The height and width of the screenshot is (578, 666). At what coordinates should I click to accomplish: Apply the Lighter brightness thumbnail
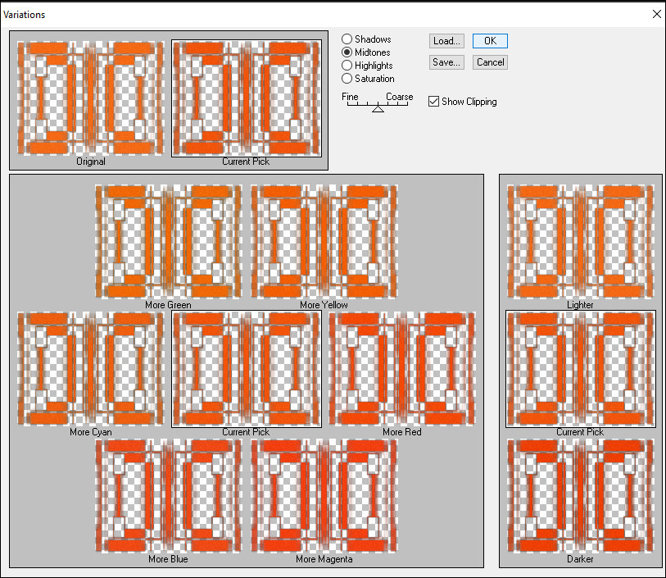(581, 241)
